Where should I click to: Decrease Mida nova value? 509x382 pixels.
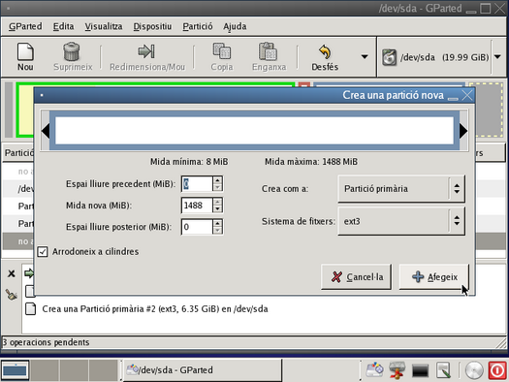click(x=217, y=209)
